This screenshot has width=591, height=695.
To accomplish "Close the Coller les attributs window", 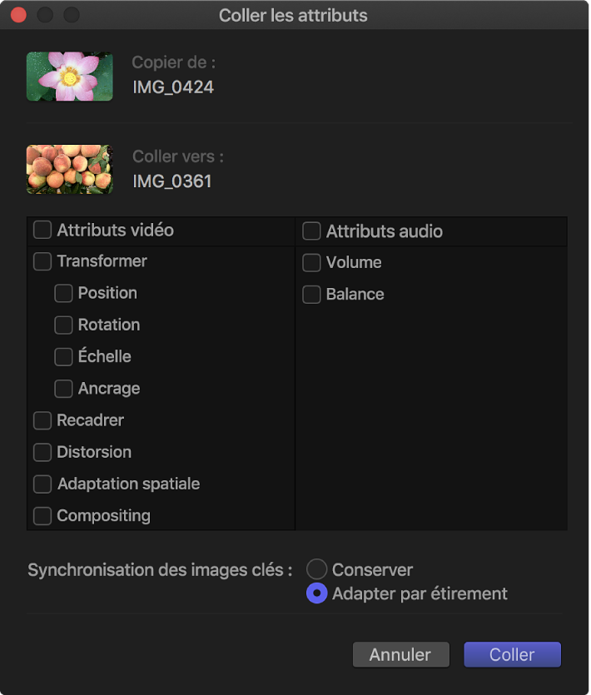I will click(17, 15).
